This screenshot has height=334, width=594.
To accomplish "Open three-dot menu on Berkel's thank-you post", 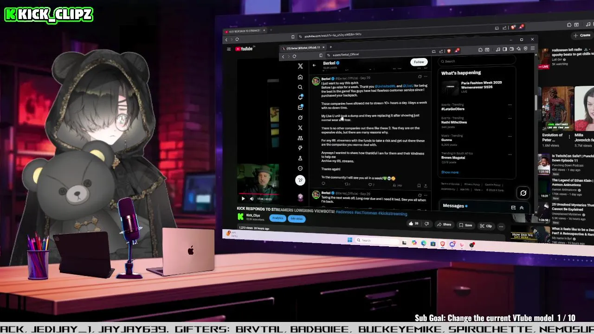I will coord(426,77).
